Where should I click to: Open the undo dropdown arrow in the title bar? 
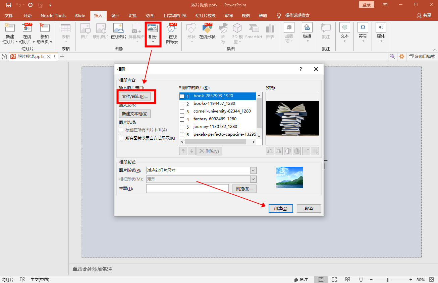[x=24, y=5]
